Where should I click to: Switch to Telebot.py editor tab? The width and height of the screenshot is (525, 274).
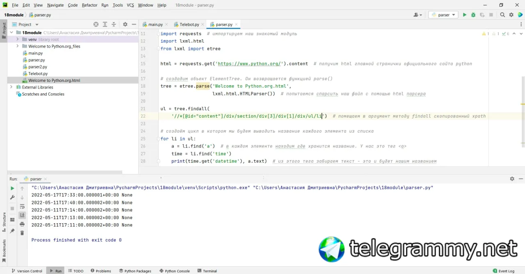pos(189,25)
